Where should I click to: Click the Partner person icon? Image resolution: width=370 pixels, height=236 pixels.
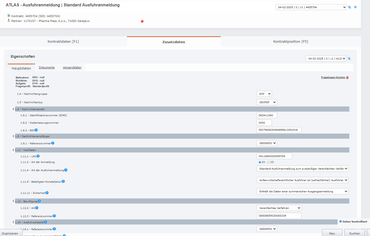[x=8, y=21]
